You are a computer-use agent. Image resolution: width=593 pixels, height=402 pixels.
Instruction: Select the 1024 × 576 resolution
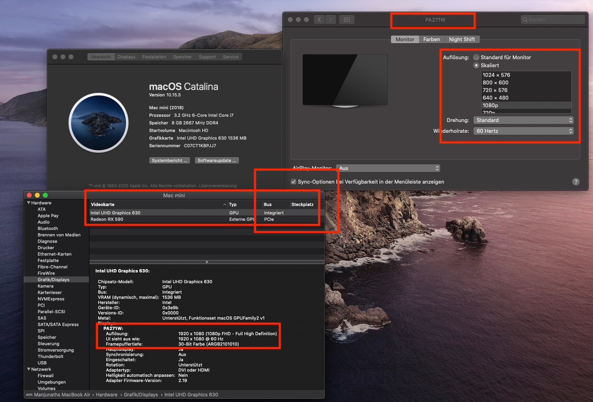pos(526,75)
